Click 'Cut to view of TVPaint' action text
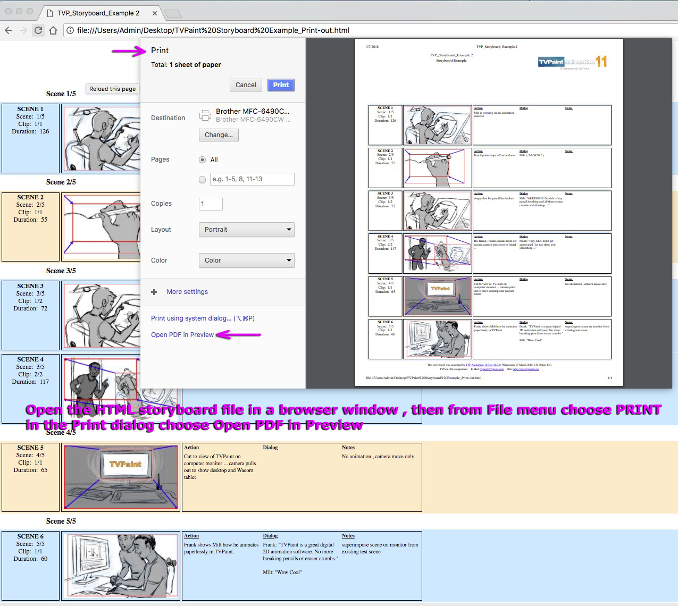Screen dimensions: 678x606 click(220, 467)
